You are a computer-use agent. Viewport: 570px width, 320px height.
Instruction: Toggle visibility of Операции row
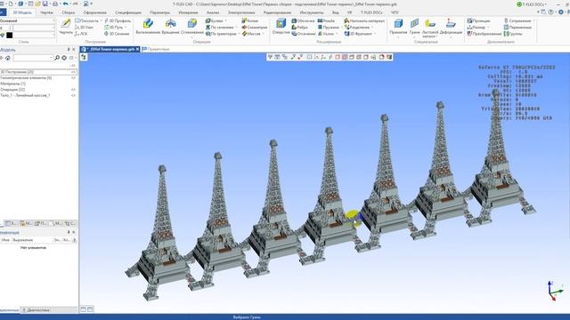pos(73,89)
